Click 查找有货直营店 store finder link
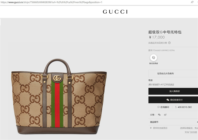 point(160,128)
